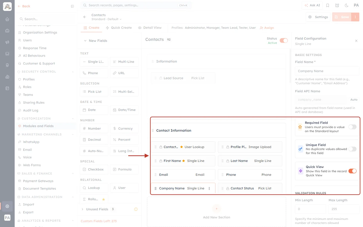Click the Back link in sidebar
The image size is (363, 227).
click(24, 6)
